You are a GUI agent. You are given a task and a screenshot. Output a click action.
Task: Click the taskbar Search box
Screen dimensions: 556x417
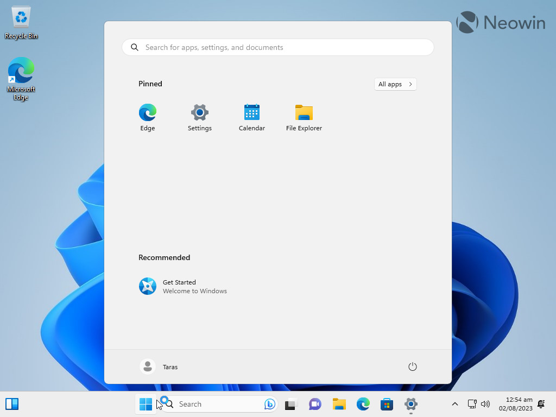click(x=217, y=404)
